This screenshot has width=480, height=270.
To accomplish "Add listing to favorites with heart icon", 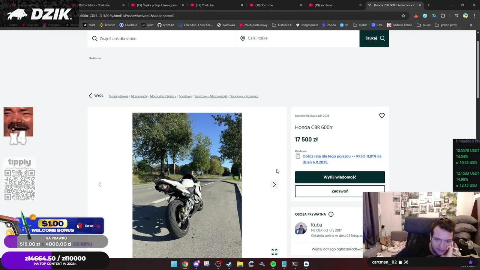I will coord(382,116).
